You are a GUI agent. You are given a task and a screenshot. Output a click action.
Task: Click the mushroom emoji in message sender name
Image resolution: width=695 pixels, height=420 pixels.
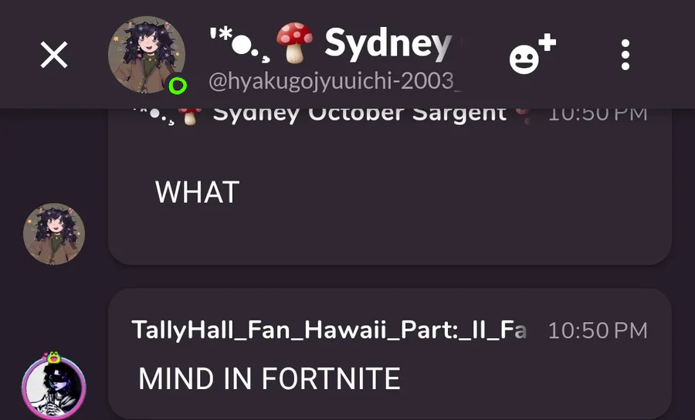[190, 116]
